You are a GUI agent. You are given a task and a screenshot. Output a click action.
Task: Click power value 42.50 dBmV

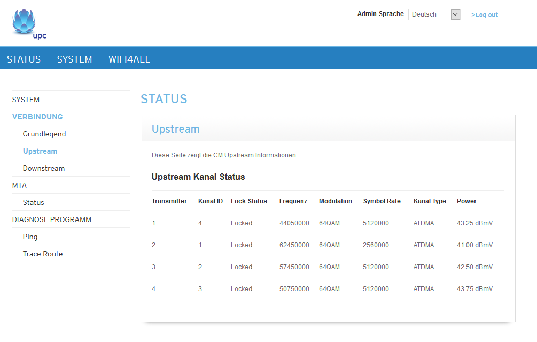(474, 267)
